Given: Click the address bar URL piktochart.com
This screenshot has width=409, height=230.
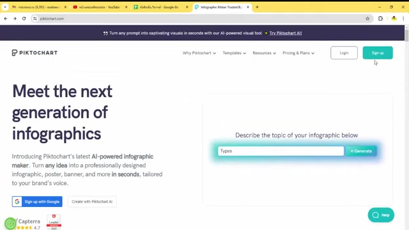Looking at the screenshot, I should pyautogui.click(x=52, y=19).
